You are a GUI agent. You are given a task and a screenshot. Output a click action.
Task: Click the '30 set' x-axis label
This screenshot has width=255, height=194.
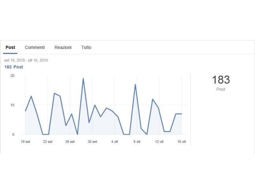click(x=92, y=142)
